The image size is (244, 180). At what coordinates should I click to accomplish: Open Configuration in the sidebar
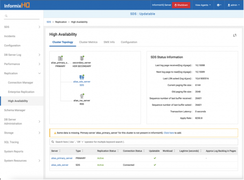click(12, 45)
